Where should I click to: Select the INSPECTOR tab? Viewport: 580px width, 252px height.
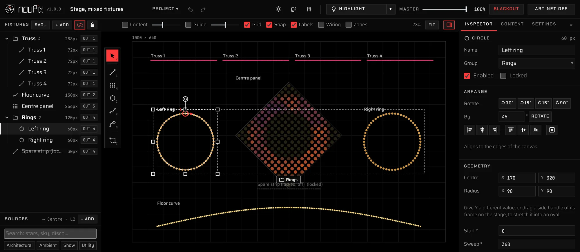[x=478, y=24]
